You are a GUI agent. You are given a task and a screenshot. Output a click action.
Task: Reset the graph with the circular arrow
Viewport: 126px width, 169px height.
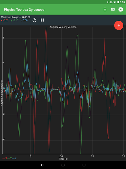34,20
